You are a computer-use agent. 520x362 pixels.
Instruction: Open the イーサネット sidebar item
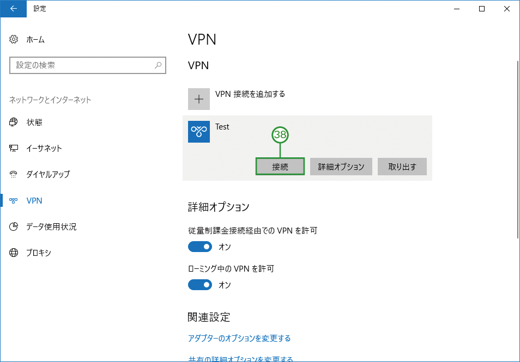[x=44, y=149]
